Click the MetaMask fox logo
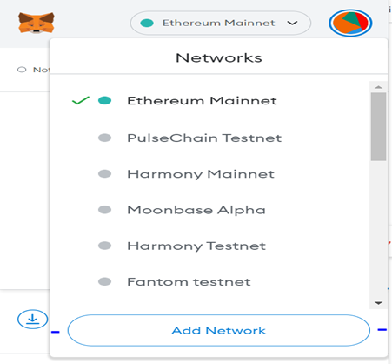Screen dimensions: 392x364 [37, 23]
